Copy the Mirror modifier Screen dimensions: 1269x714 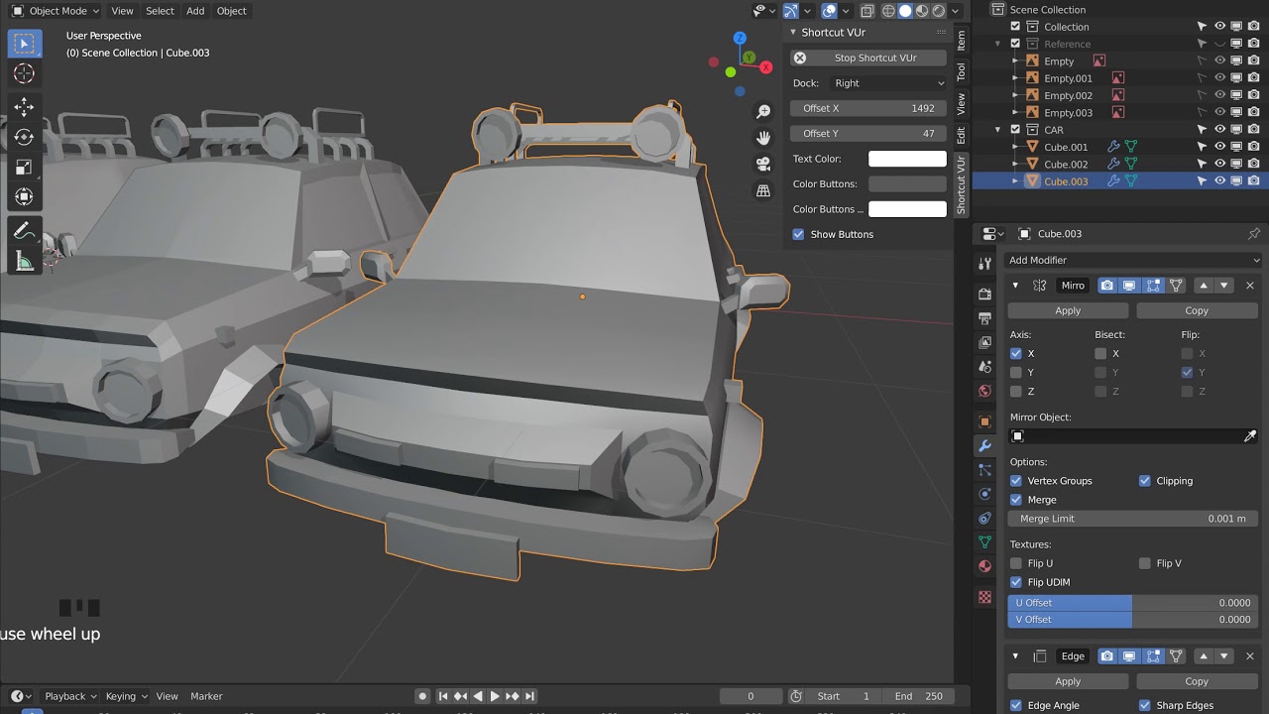pos(1197,310)
